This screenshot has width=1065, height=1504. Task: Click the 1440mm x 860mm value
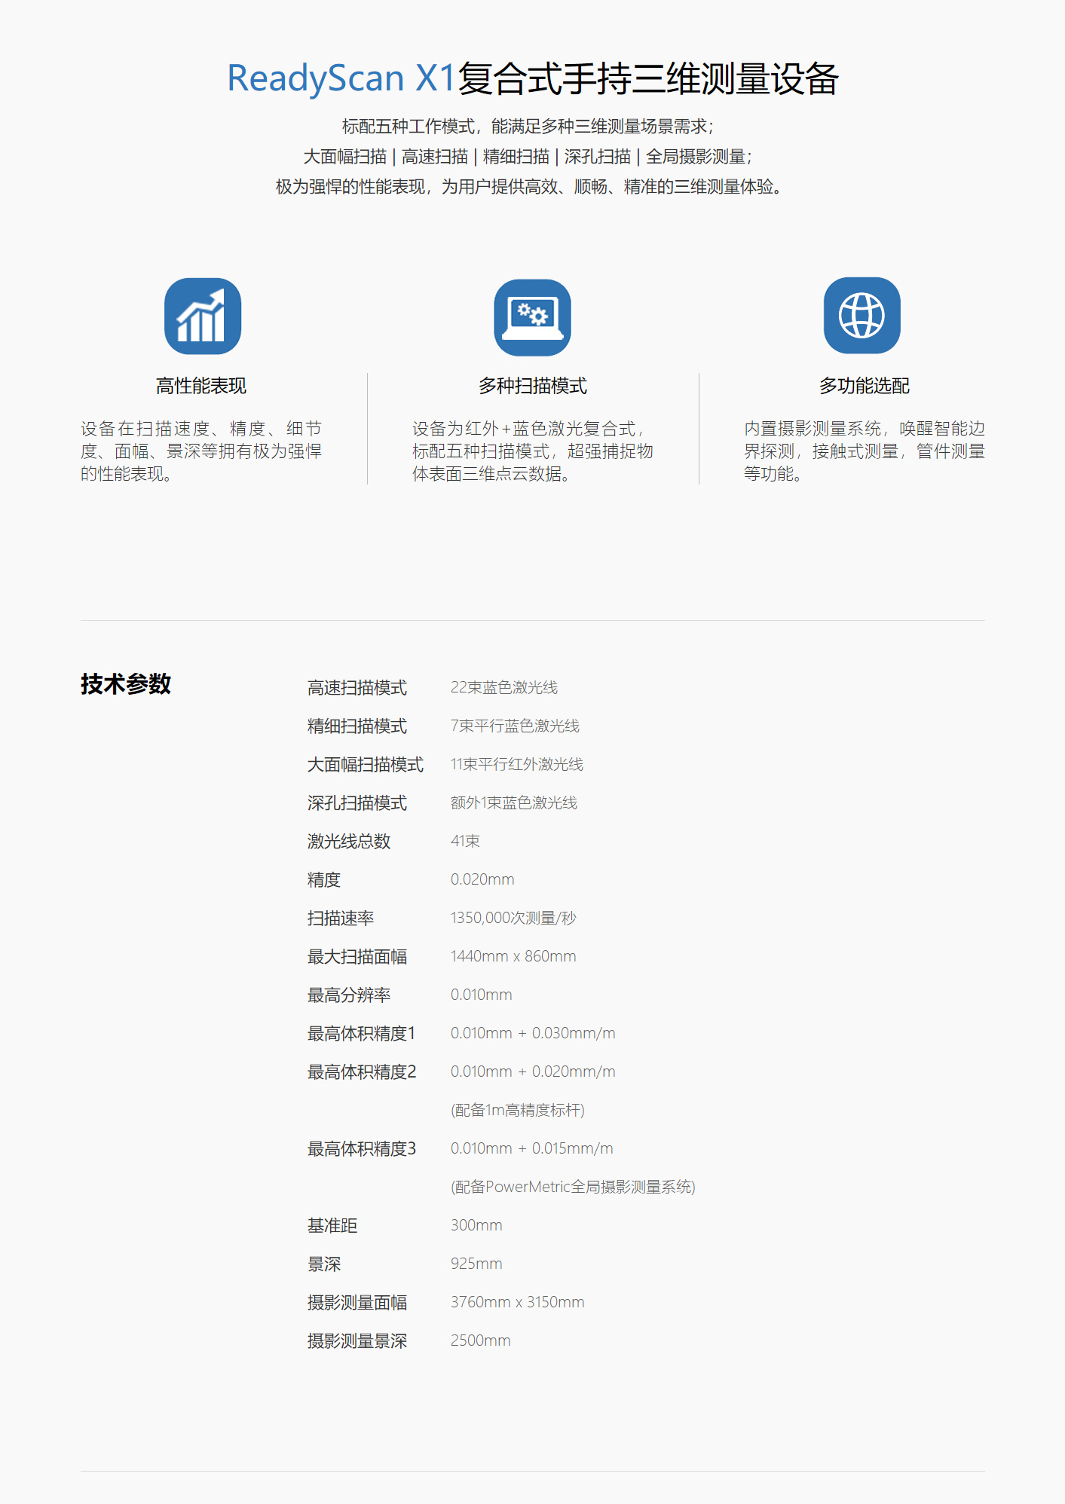513,956
